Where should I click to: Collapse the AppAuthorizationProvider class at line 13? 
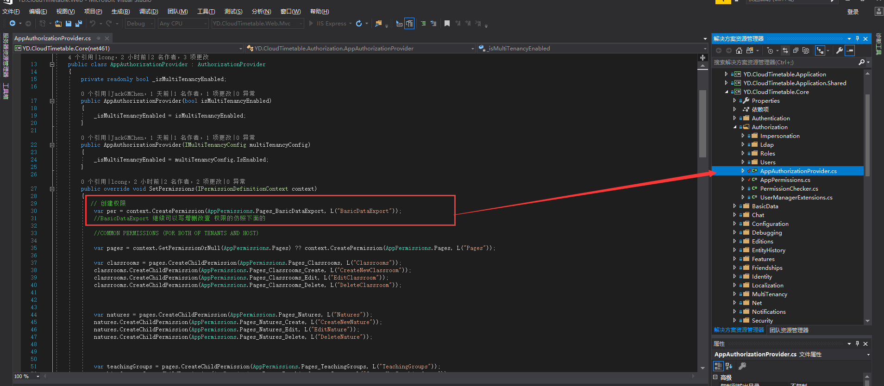coord(52,64)
